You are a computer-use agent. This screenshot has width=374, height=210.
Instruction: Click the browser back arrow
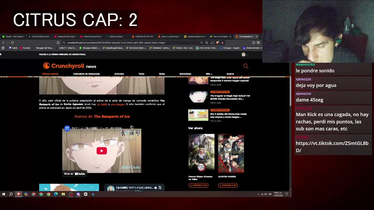coord(3,43)
